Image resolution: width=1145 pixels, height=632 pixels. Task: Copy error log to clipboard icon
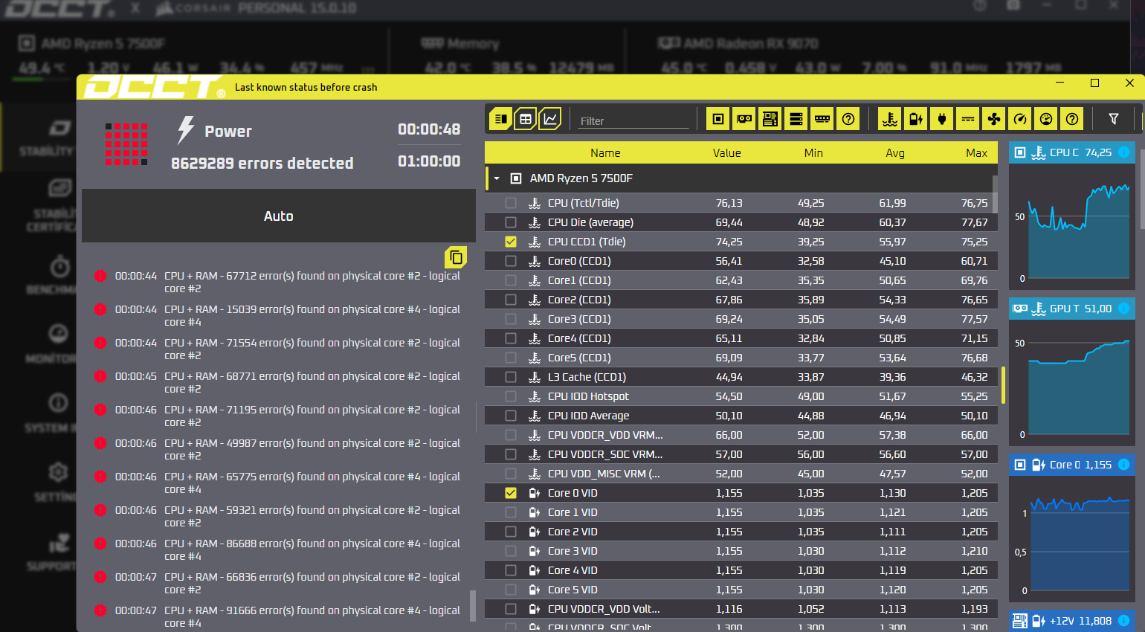[456, 257]
